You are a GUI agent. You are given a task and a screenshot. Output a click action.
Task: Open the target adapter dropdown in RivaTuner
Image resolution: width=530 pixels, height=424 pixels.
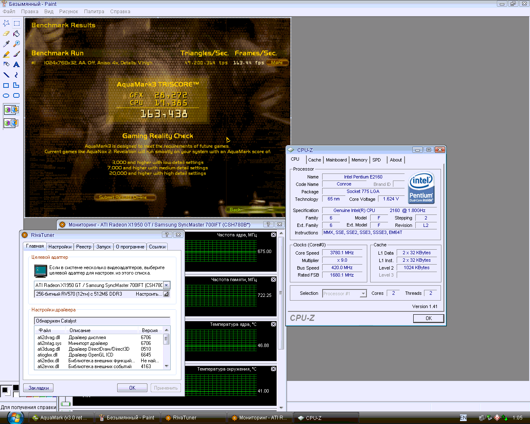(166, 285)
